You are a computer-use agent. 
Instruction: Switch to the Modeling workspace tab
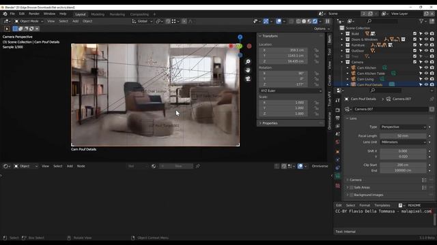tap(98, 14)
